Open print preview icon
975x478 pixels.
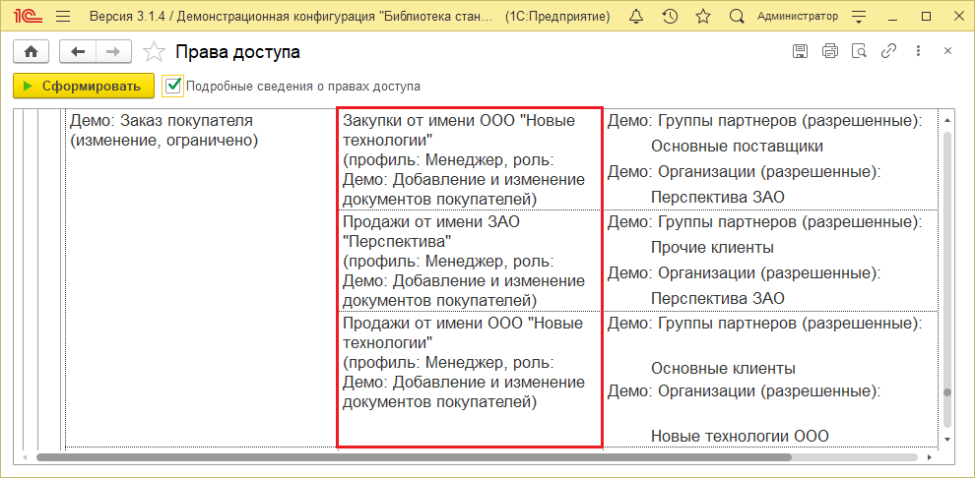[859, 51]
